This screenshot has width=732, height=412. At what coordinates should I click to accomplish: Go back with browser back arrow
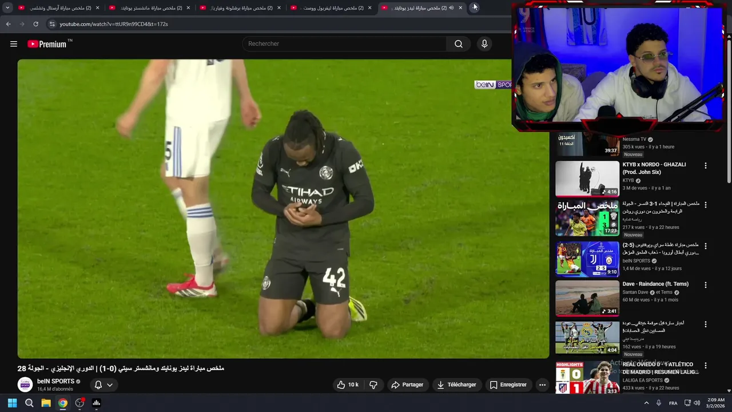[8, 24]
